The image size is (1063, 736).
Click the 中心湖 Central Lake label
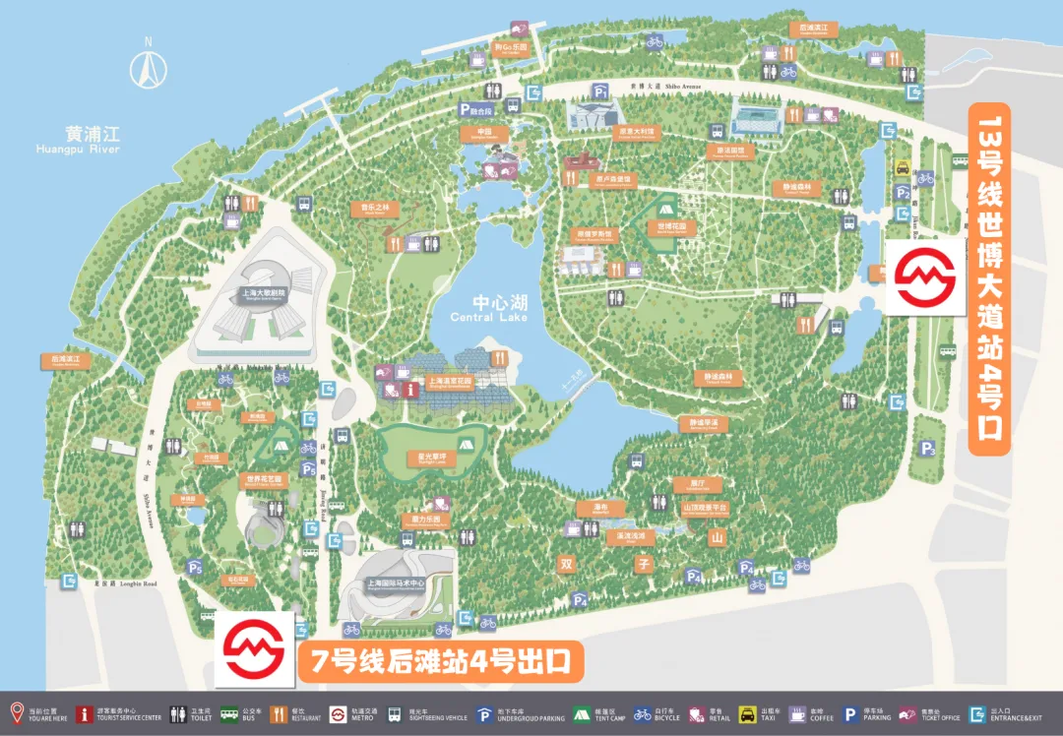488,310
